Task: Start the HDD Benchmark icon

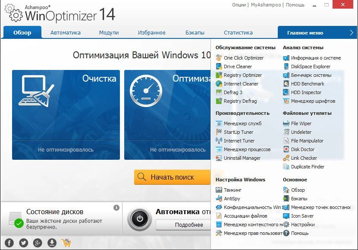Action: click(286, 84)
